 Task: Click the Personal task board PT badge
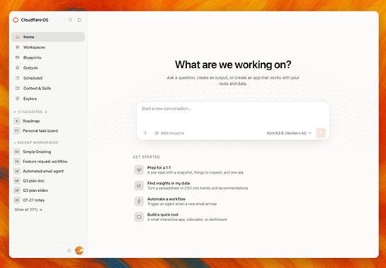(x=17, y=130)
